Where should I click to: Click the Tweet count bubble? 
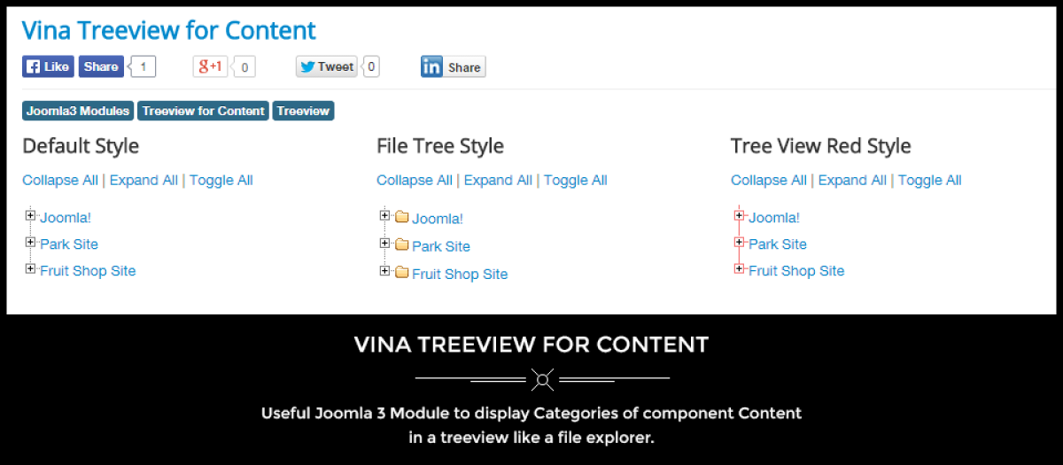click(x=371, y=66)
